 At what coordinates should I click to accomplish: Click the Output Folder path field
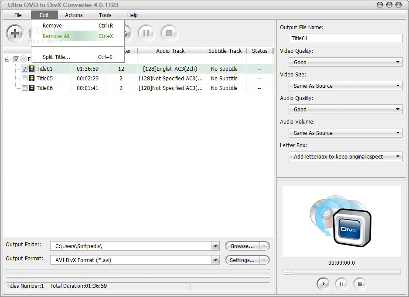click(x=131, y=246)
